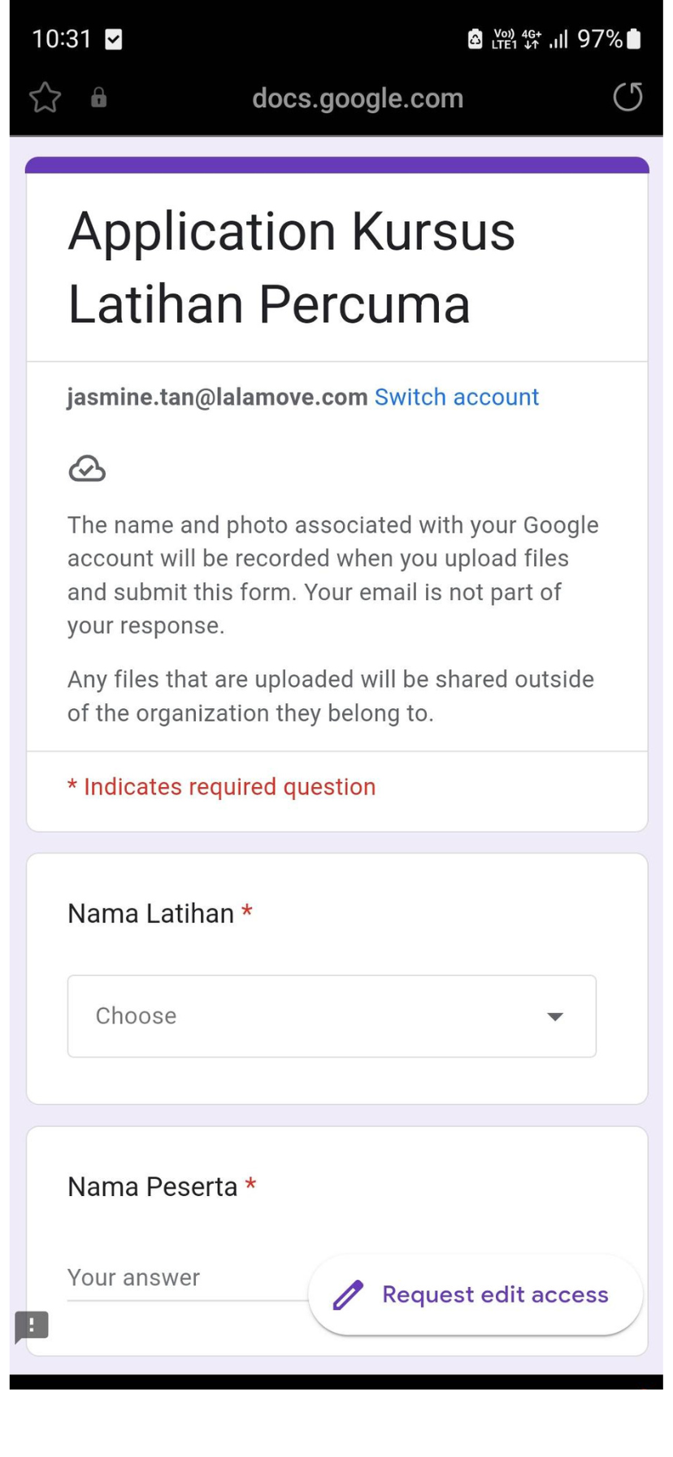Tap the jasmine.tan@lalamove.com email text

coord(217,397)
